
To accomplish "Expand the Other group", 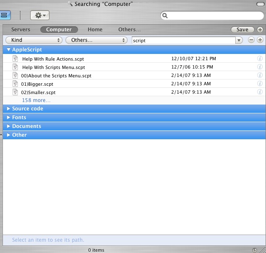I will pos(8,135).
